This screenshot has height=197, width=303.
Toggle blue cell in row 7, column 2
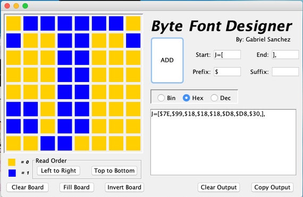coord(30,126)
